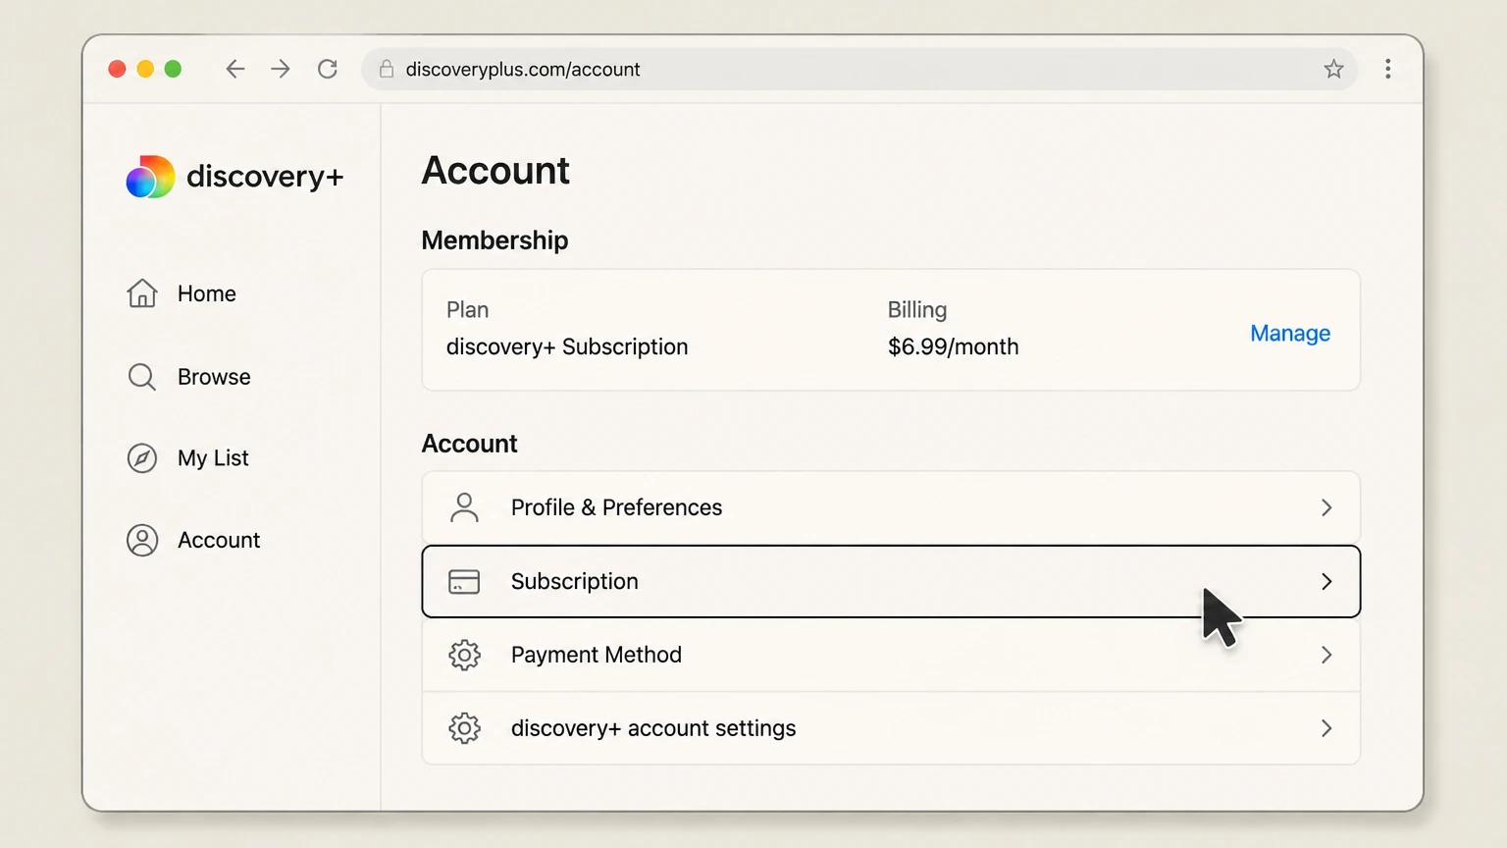
Task: Click the "Account" heading below Membership
Action: (469, 444)
